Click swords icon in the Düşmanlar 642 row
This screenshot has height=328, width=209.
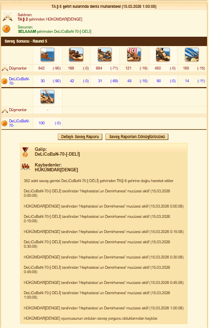click(x=4, y=68)
